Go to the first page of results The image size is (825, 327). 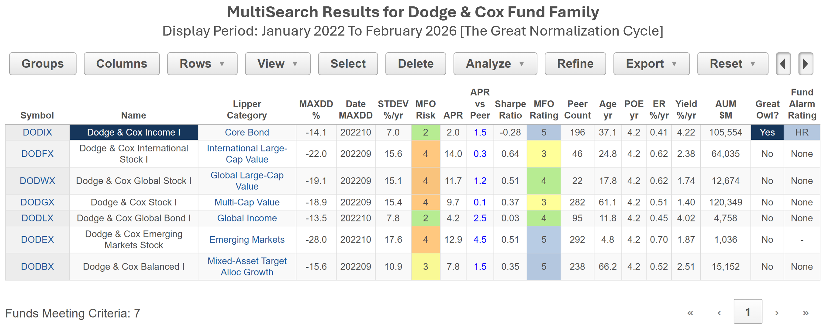(690, 313)
